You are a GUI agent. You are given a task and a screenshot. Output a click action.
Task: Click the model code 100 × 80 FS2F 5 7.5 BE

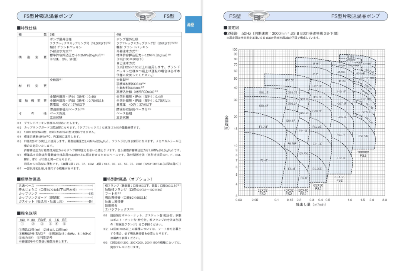pos(43,220)
